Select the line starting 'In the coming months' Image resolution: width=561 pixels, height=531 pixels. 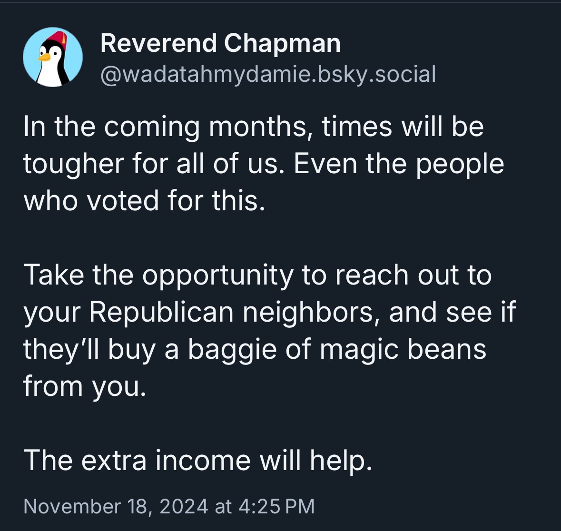[254, 127]
